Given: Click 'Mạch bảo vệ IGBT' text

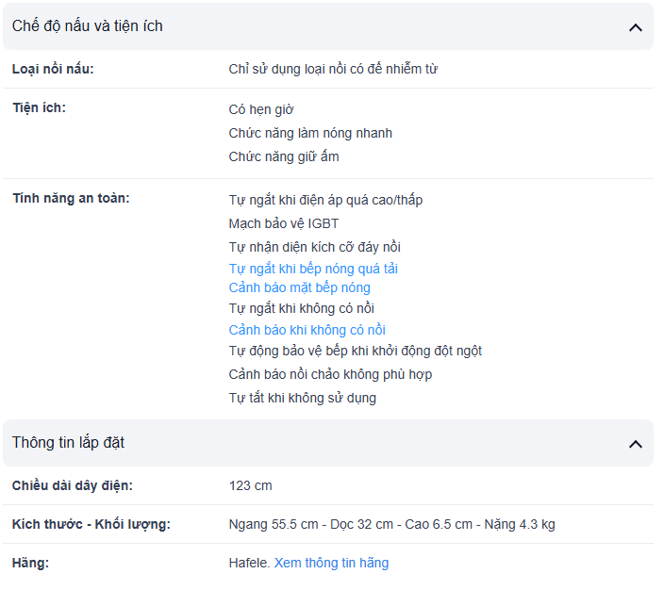Looking at the screenshot, I should tap(283, 223).
